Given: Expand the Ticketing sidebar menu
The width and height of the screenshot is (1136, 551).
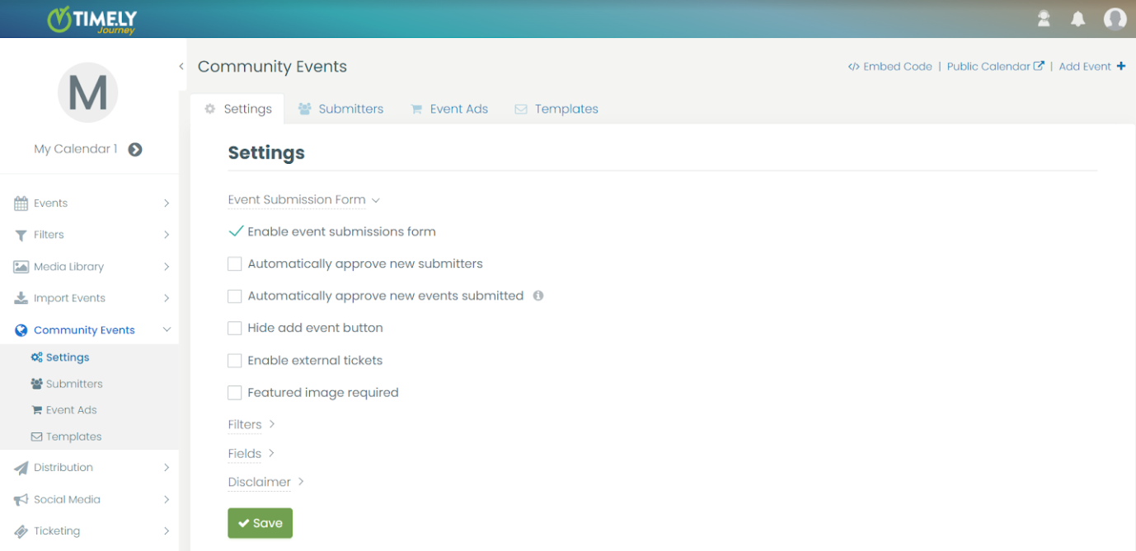Looking at the screenshot, I should coord(167,531).
